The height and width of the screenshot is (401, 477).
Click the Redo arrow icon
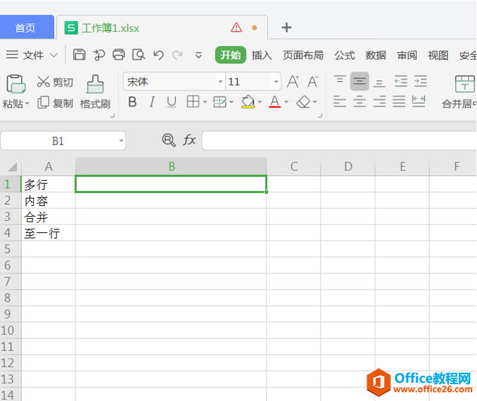(177, 55)
